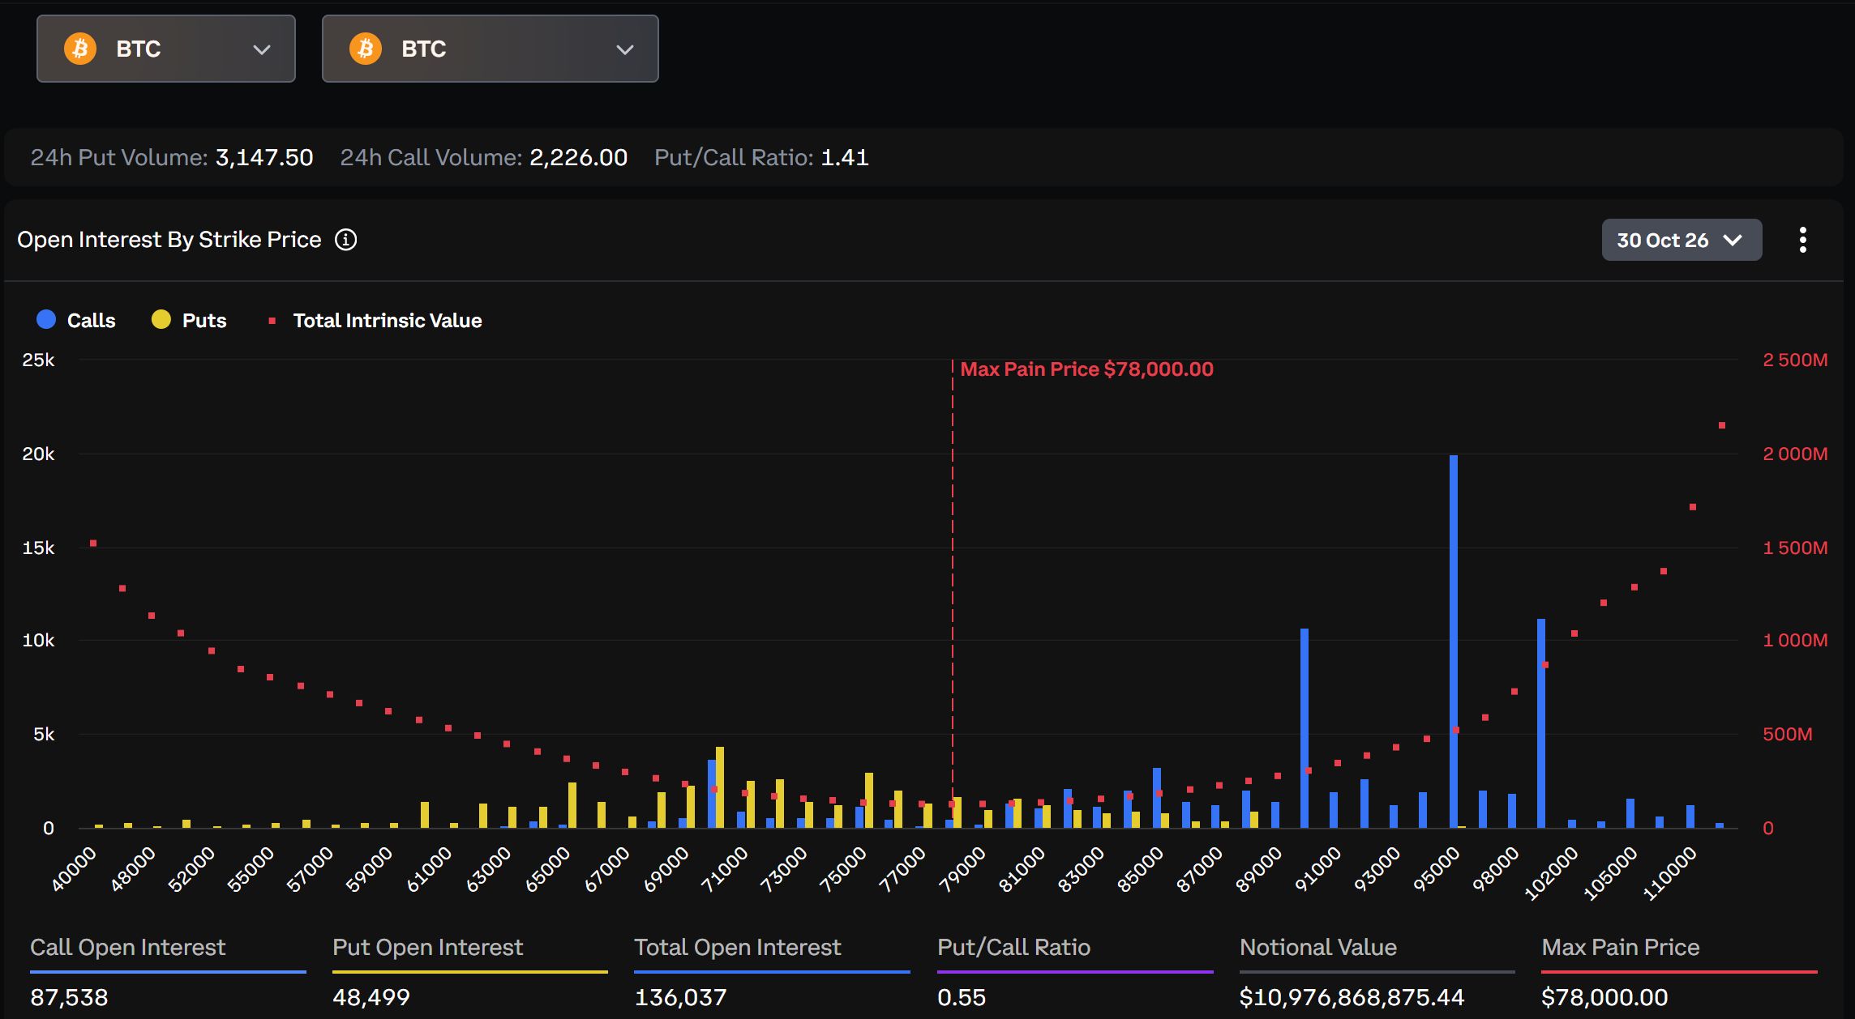Click the 24h Put Volume 3,147.50 value
The width and height of the screenshot is (1855, 1019).
264,157
